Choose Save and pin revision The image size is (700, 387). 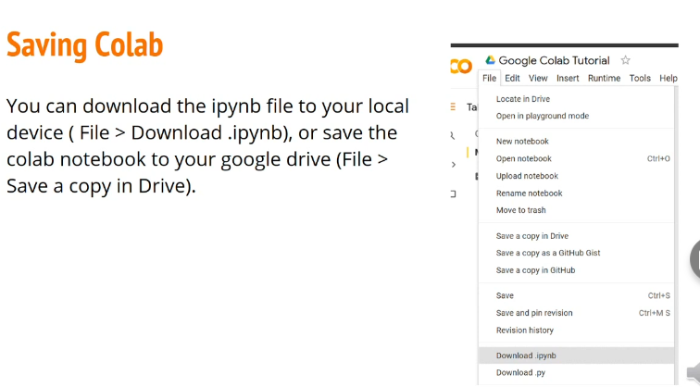click(576, 313)
